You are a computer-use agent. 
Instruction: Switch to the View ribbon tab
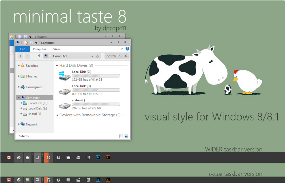coord(56,49)
